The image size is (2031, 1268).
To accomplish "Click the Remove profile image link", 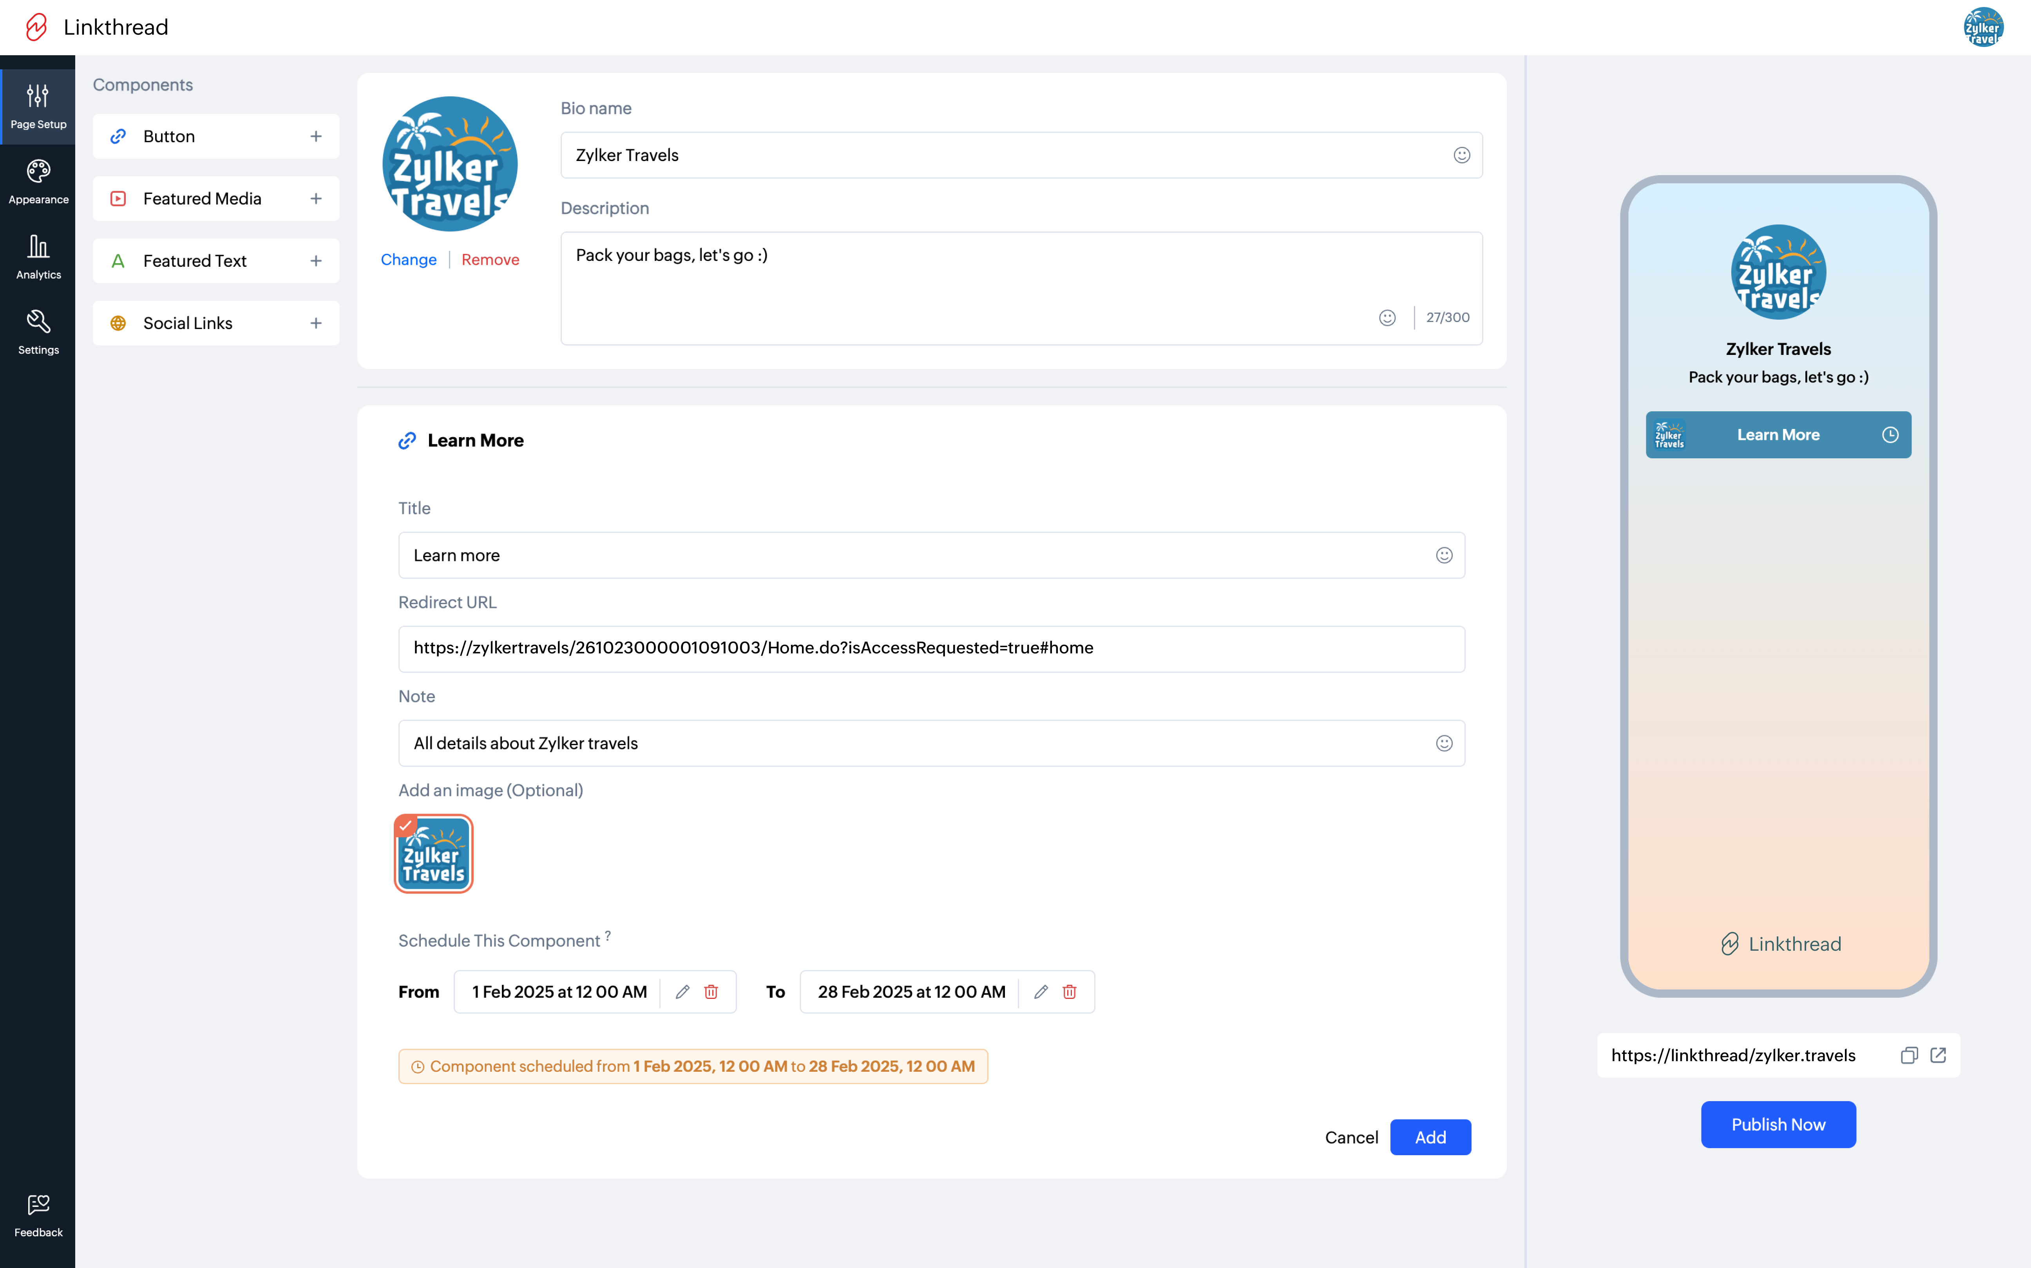I will coord(490,260).
